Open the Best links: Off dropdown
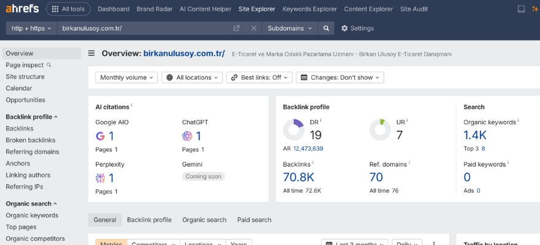 tap(260, 77)
